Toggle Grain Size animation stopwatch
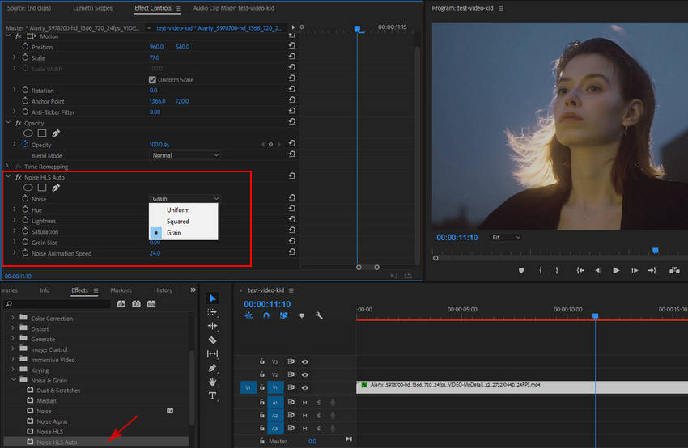 coord(25,242)
